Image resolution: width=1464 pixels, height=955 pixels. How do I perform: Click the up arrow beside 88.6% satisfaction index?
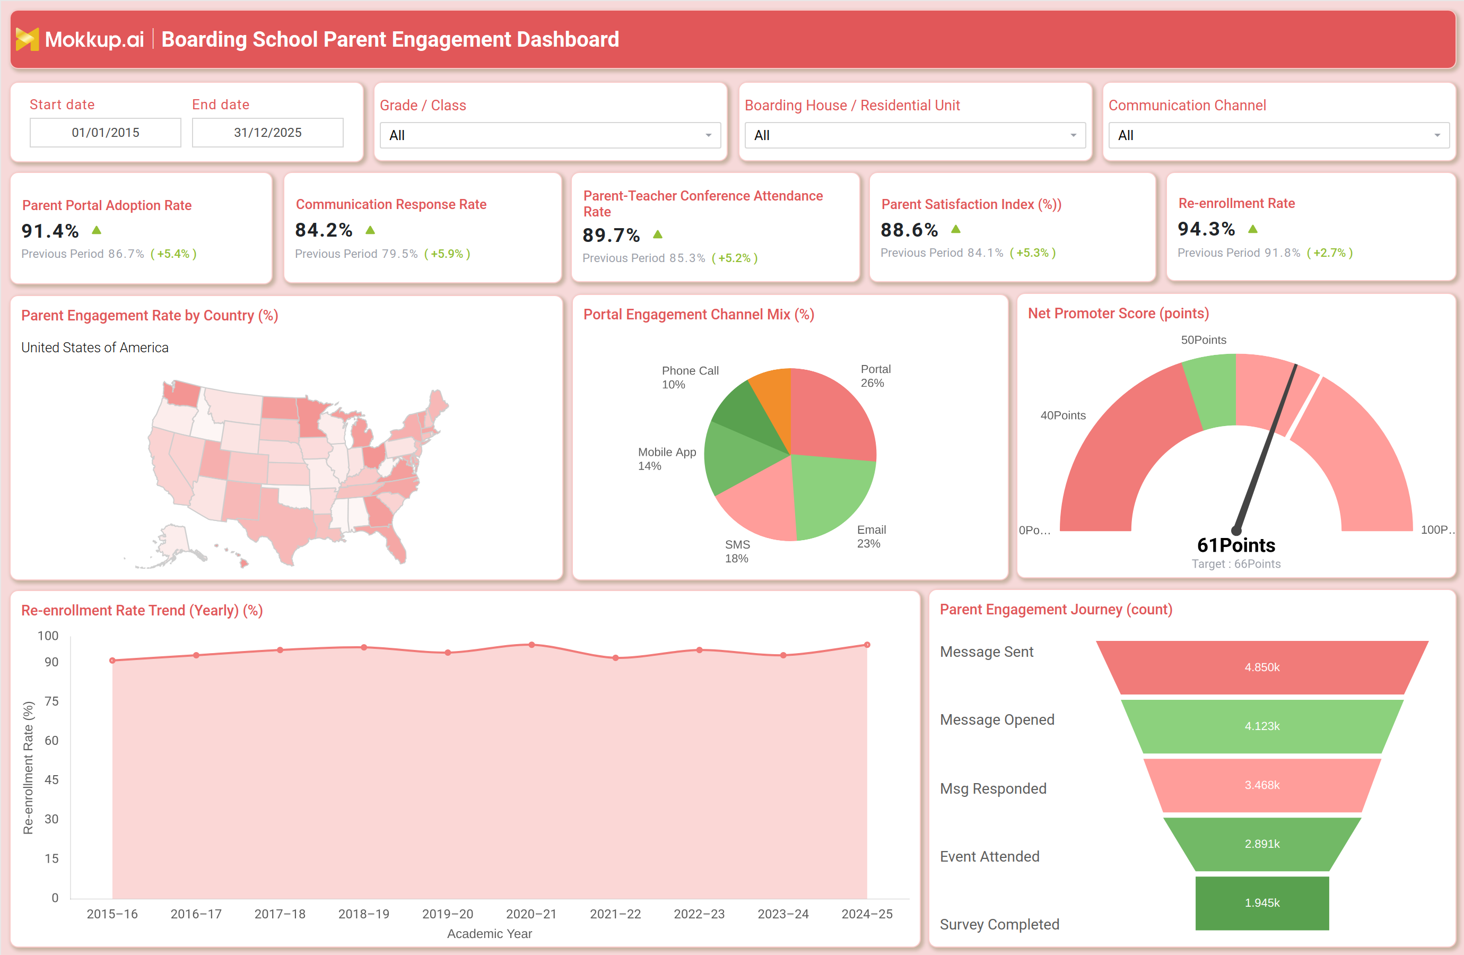[956, 229]
